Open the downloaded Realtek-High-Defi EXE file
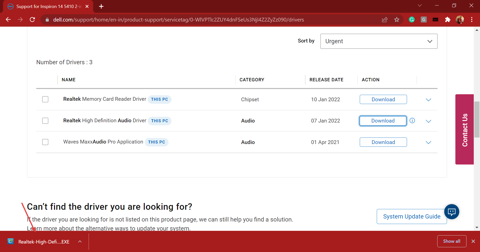Image resolution: width=480 pixels, height=252 pixels. point(39,242)
